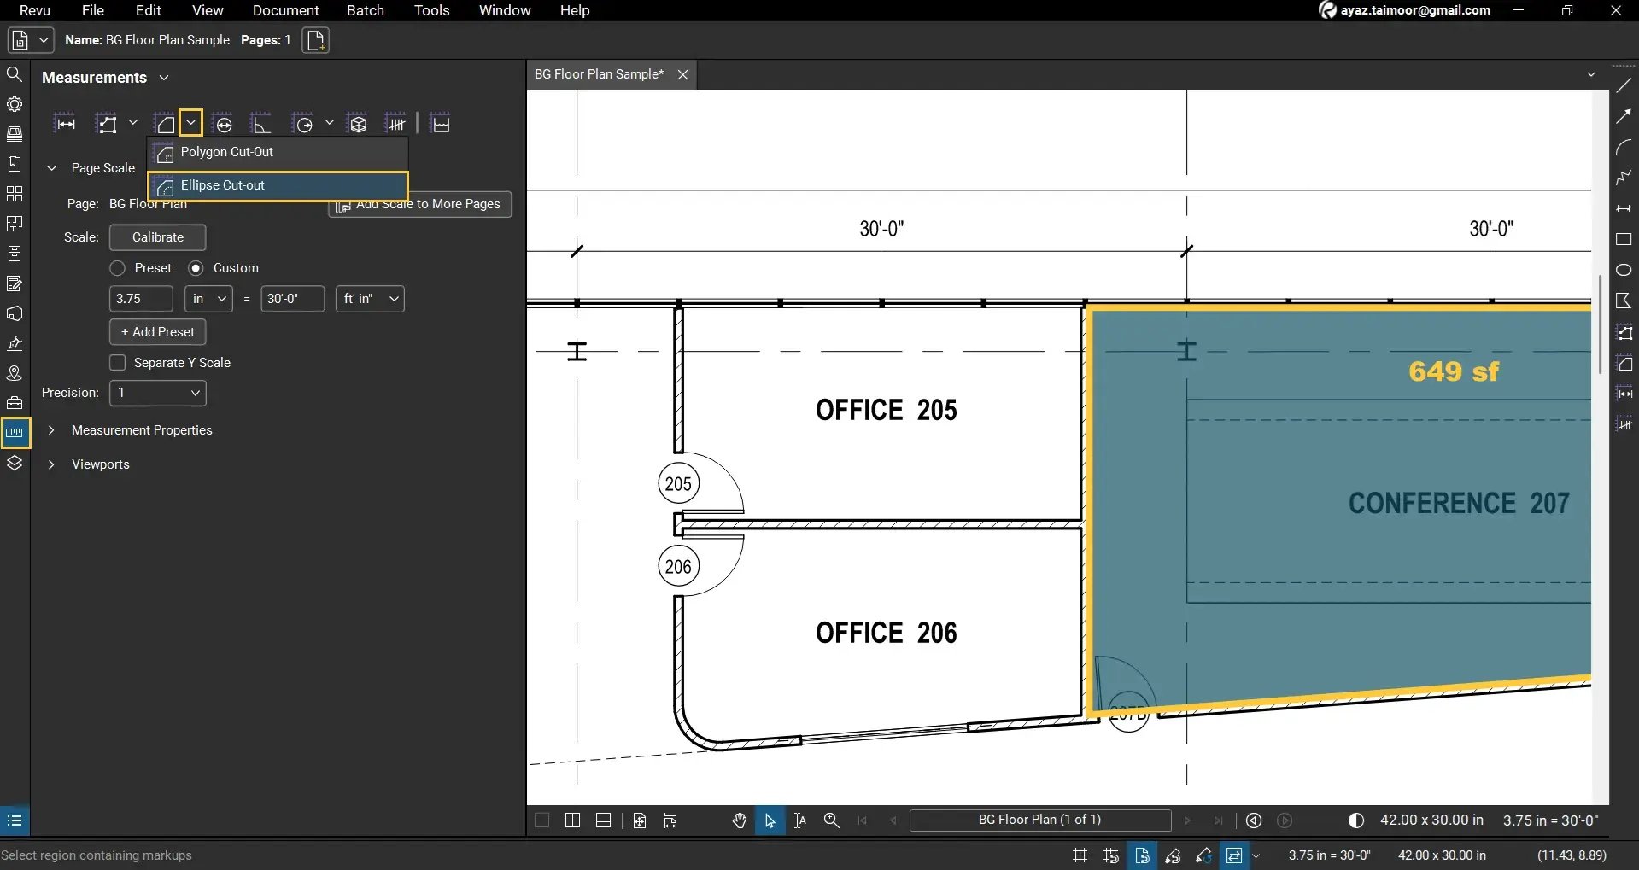Open the ft' in" unit dropdown
1639x870 pixels.
(370, 299)
